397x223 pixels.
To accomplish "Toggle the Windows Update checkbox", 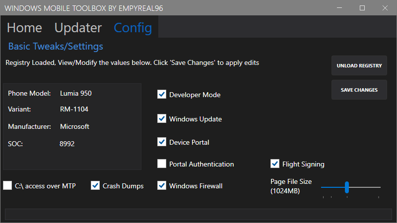I will (162, 118).
